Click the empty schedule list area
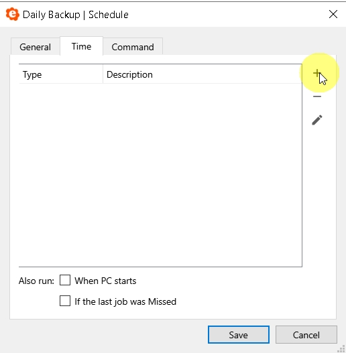This screenshot has height=353, width=346. pyautogui.click(x=160, y=175)
